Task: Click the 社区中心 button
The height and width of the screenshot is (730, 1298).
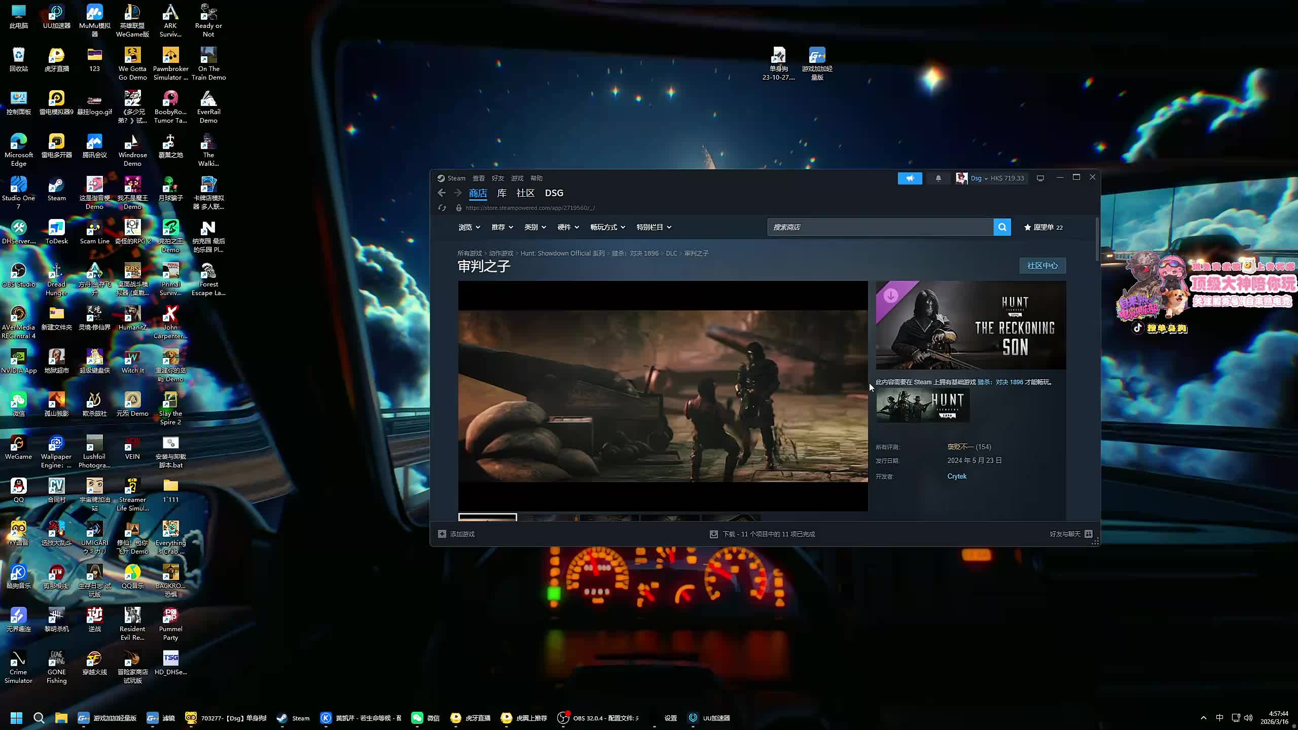Action: click(1042, 266)
